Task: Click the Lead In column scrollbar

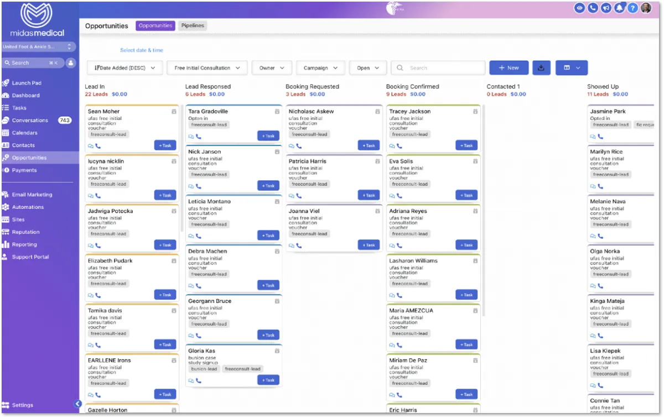Action: [x=182, y=169]
